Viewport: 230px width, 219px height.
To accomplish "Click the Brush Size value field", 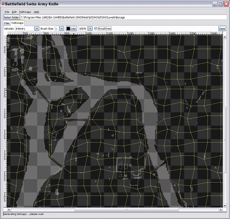I will click(x=57, y=28).
